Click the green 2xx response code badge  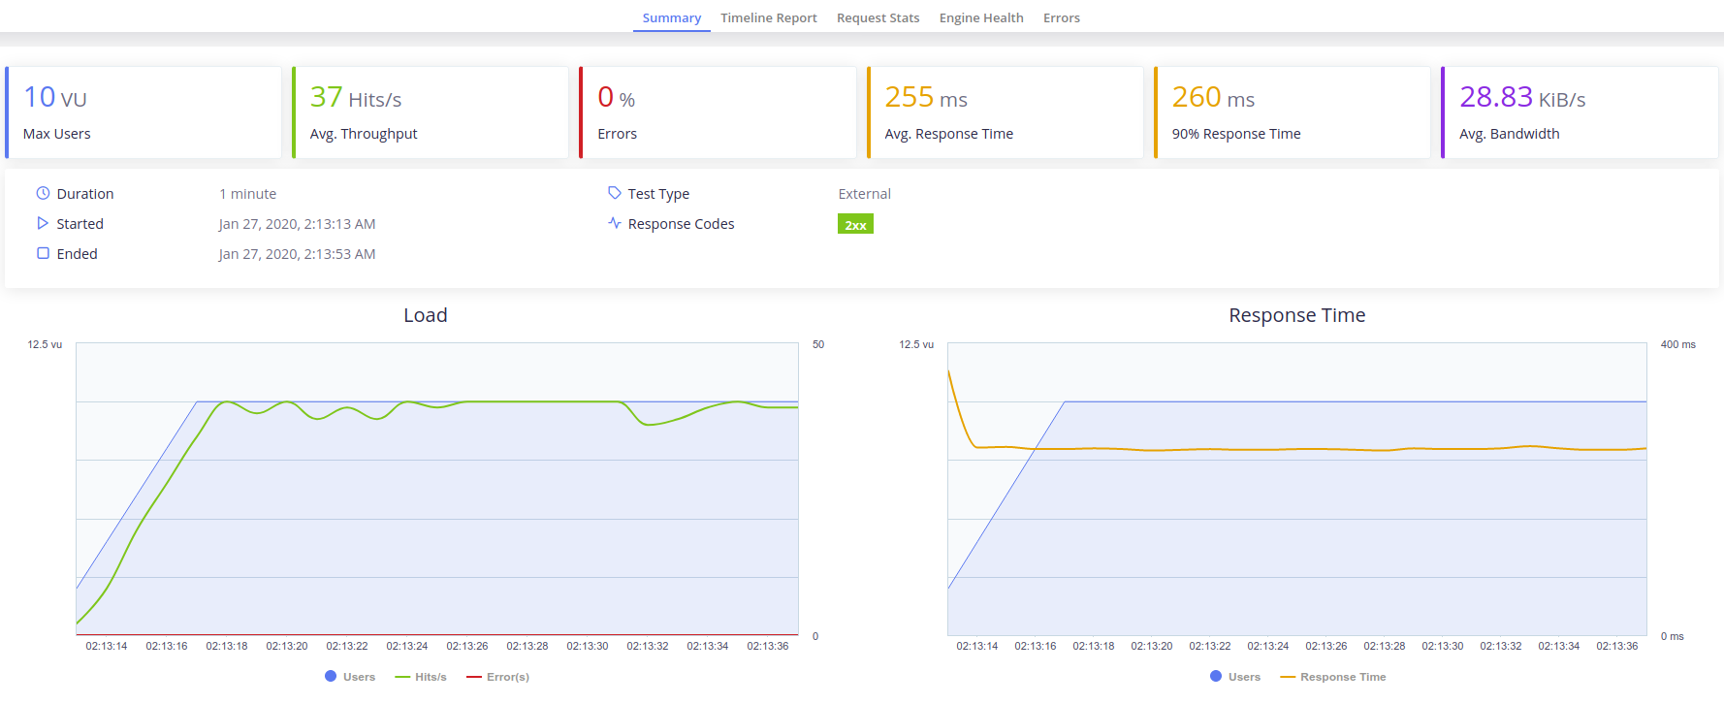[x=855, y=224]
